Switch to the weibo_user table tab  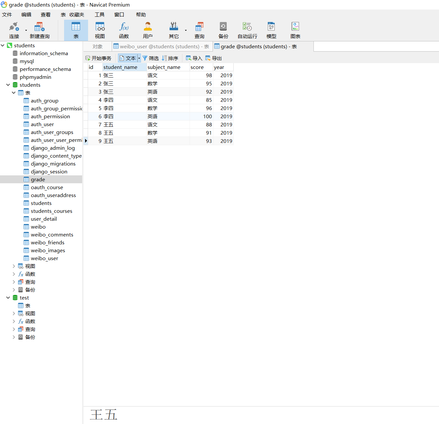[162, 47]
